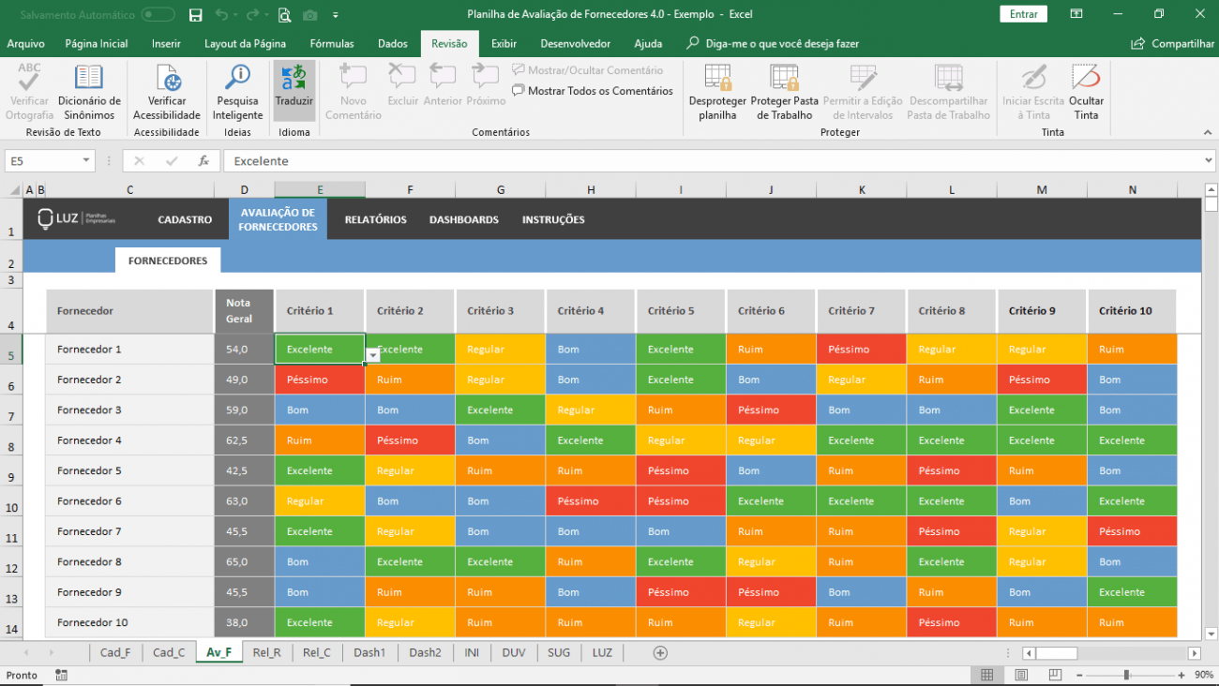Go to DASHBOARDS navigation button
The height and width of the screenshot is (686, 1219).
464,219
